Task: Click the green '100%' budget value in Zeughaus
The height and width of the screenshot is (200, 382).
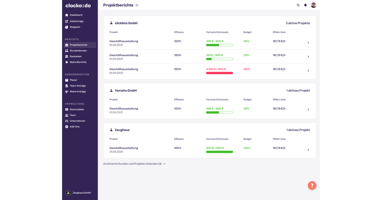Action: click(247, 148)
